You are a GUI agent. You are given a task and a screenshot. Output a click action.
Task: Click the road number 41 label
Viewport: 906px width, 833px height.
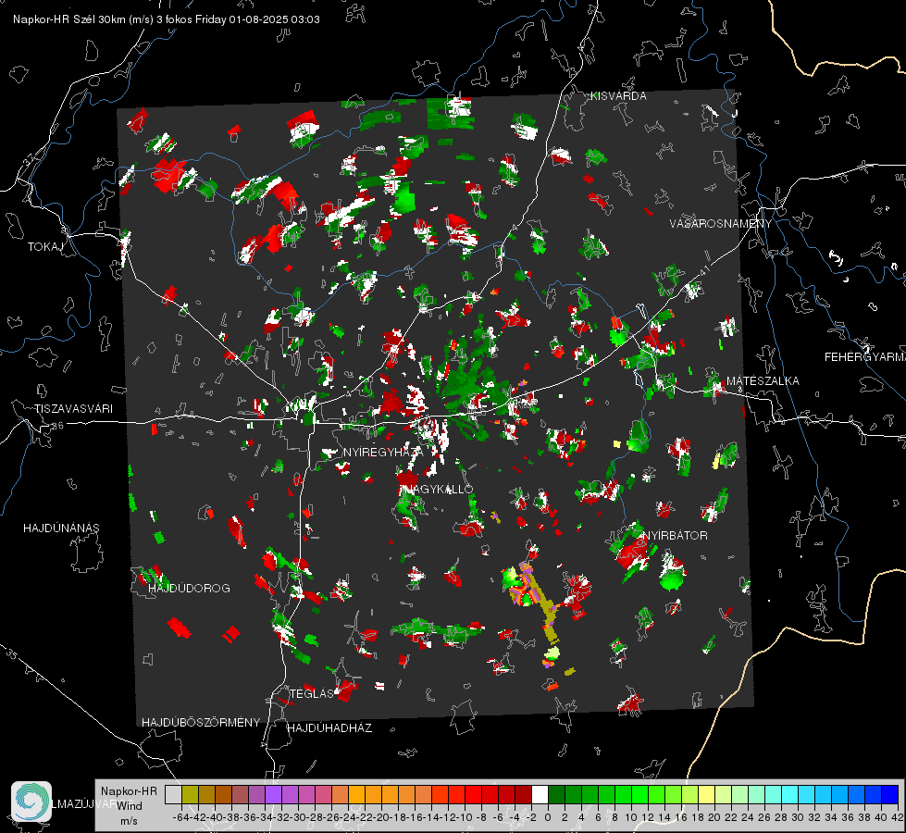click(x=703, y=270)
